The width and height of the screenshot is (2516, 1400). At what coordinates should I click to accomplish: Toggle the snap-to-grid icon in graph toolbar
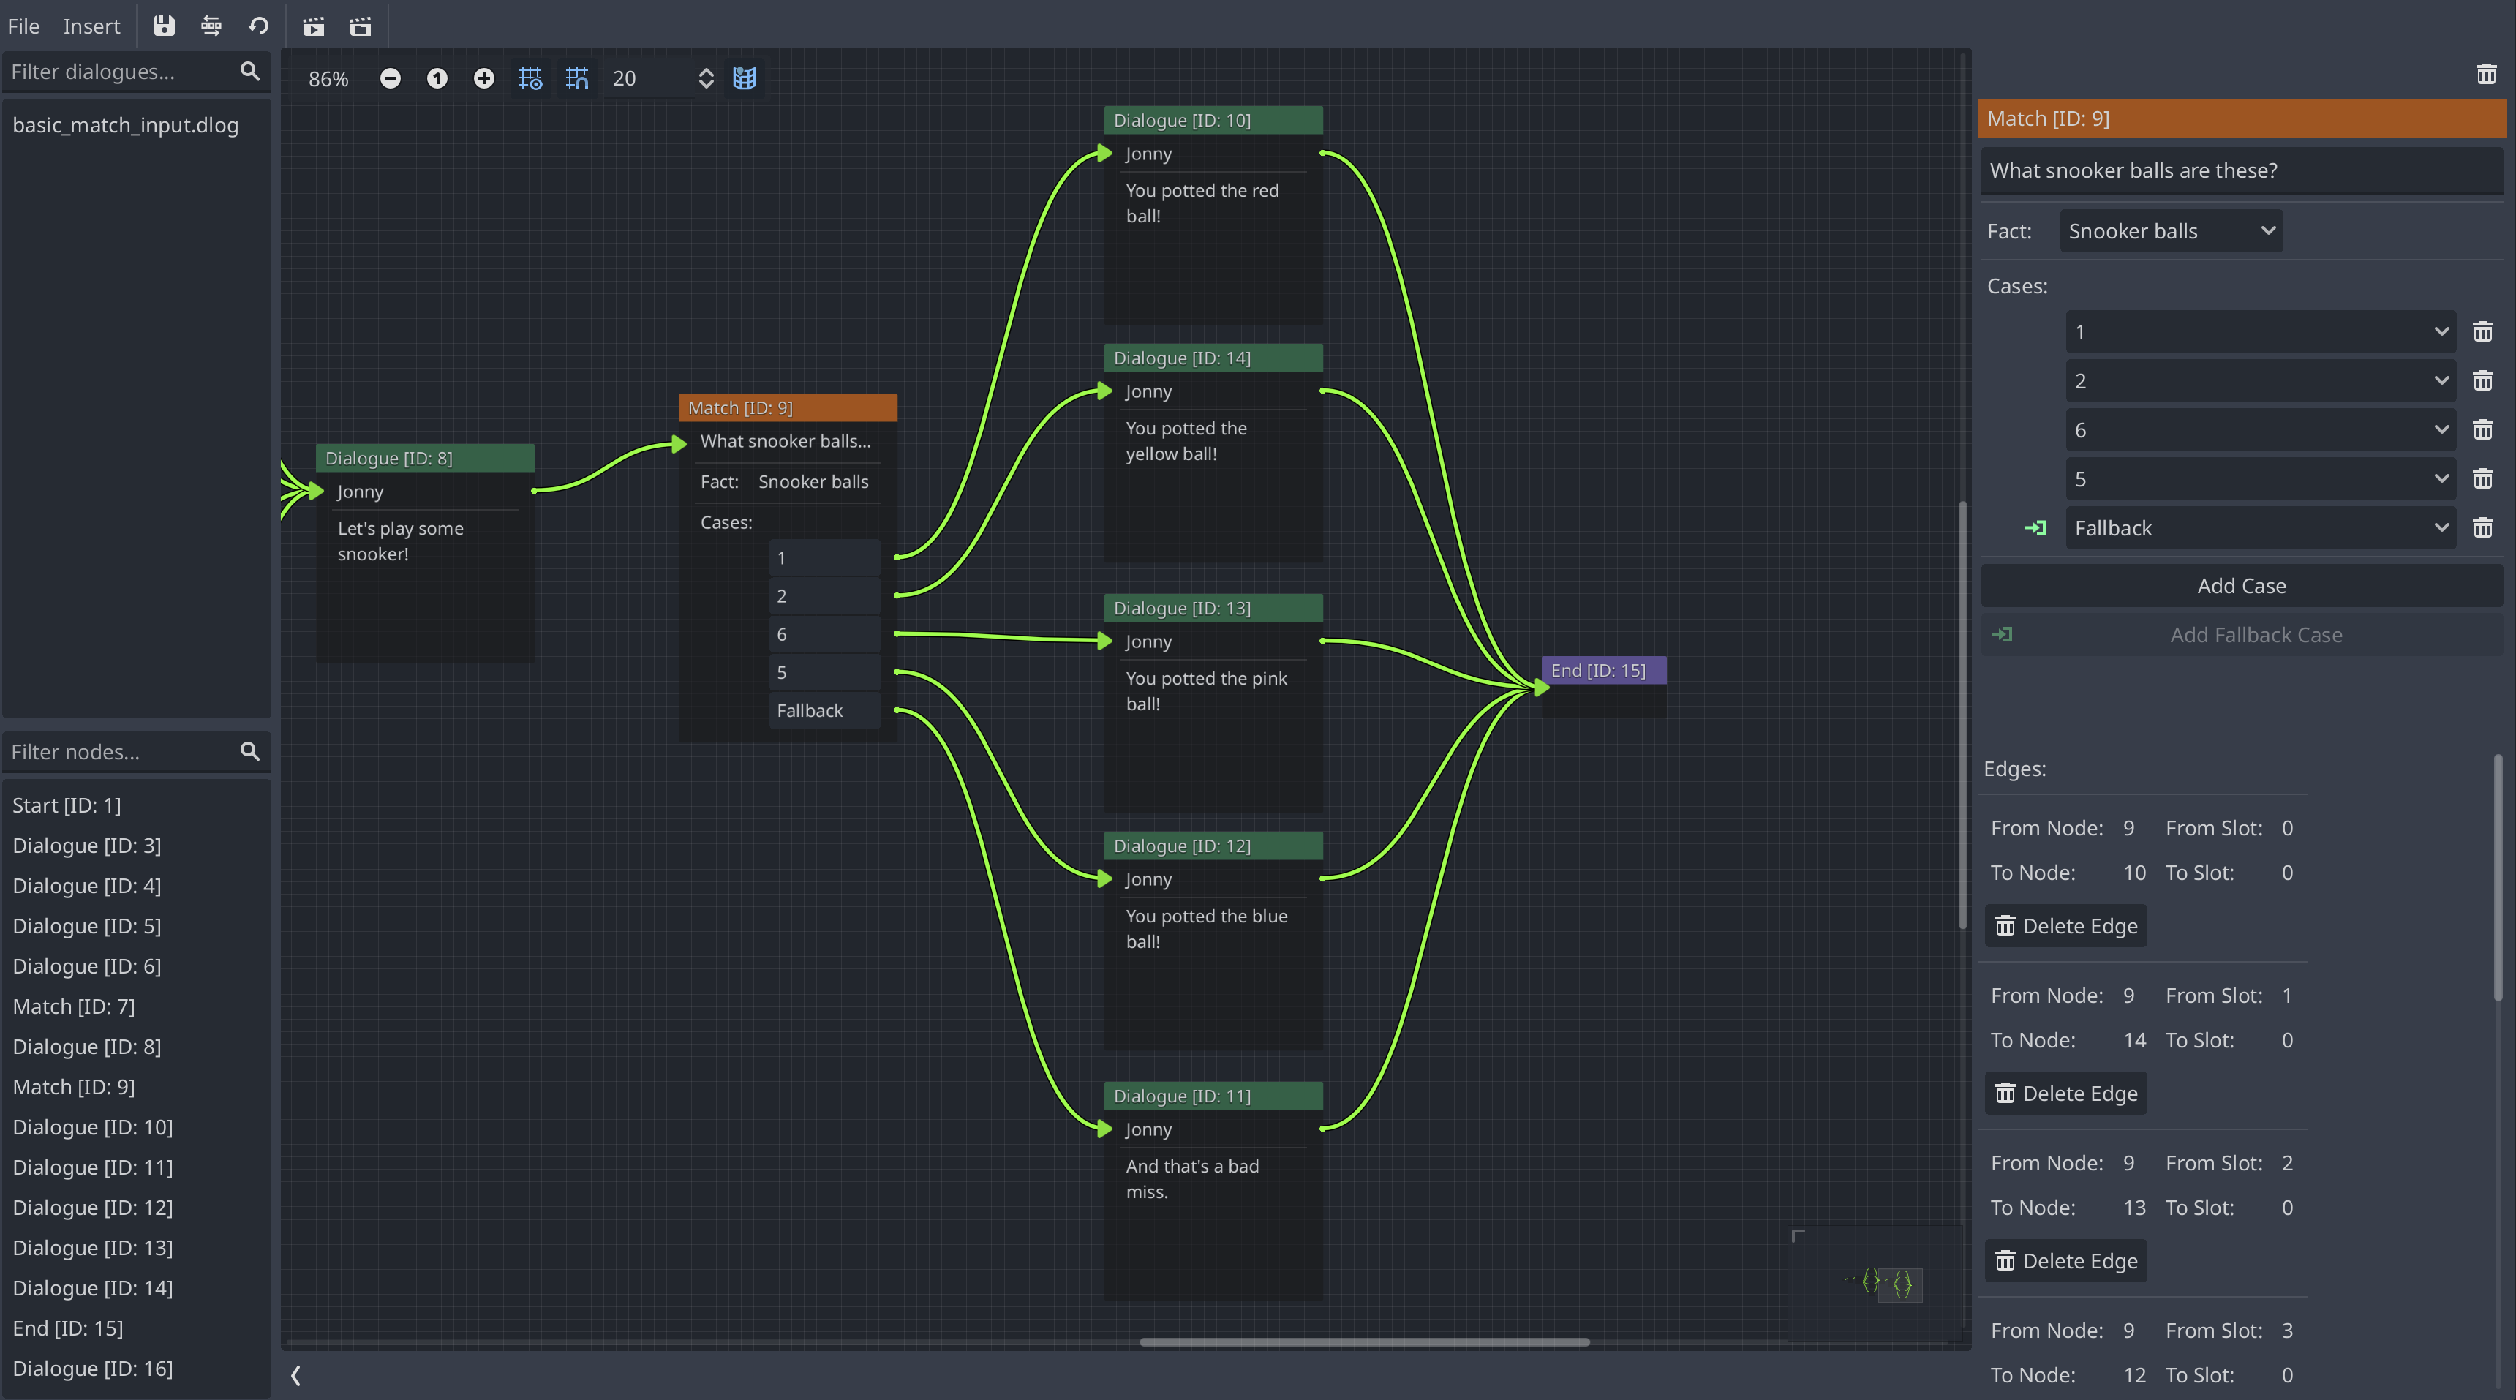(577, 78)
